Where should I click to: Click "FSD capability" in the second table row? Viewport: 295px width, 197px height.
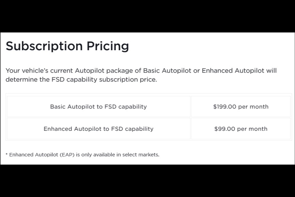(x=132, y=129)
